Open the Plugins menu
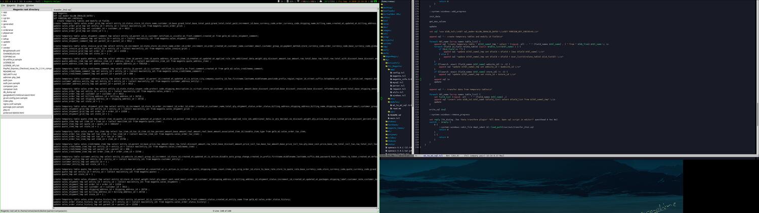Viewport: 759px width, 213px height. [21, 6]
